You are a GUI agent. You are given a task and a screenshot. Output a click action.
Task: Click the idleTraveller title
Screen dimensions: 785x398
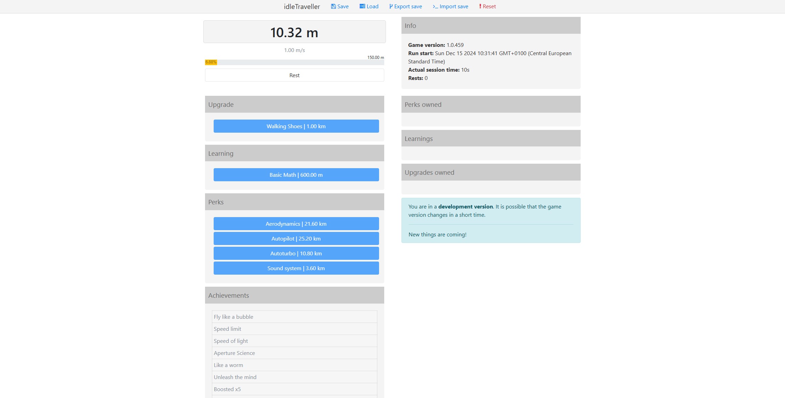pyautogui.click(x=302, y=7)
